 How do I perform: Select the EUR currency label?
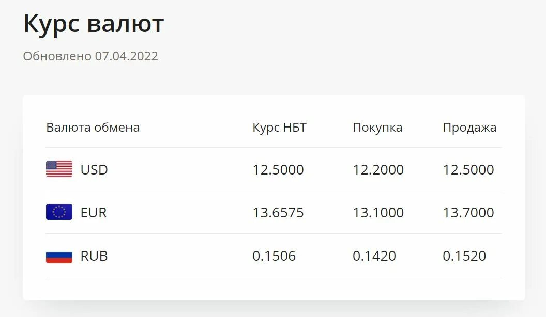point(94,212)
